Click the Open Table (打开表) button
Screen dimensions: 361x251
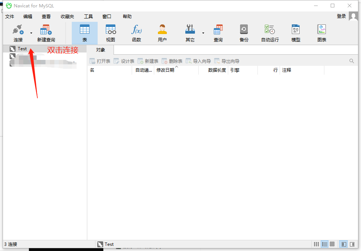(x=100, y=61)
